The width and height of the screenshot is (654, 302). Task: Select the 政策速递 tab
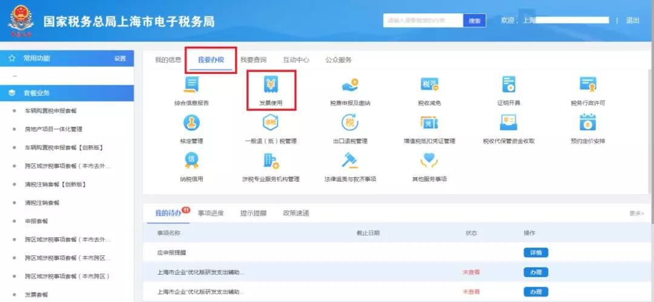(296, 213)
